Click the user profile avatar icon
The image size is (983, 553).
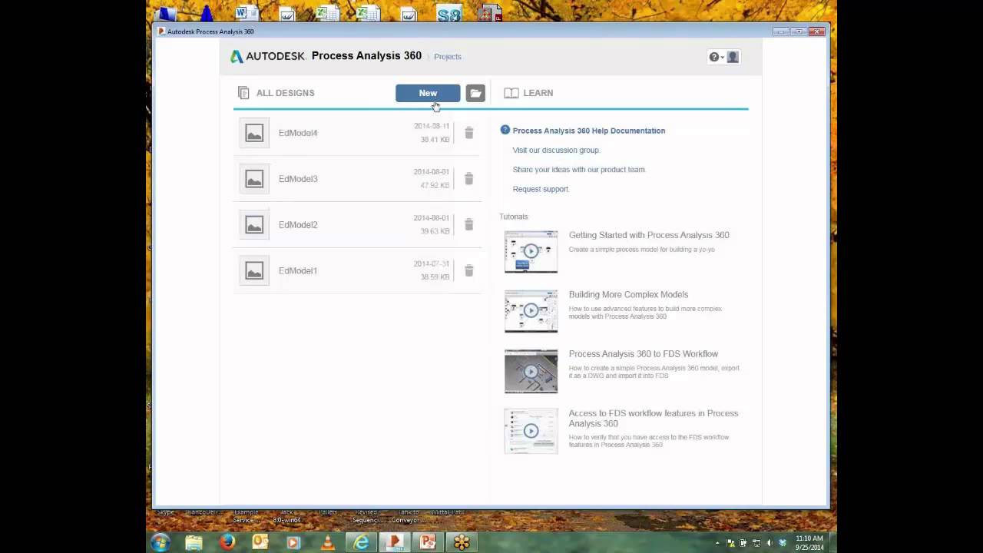click(x=733, y=57)
